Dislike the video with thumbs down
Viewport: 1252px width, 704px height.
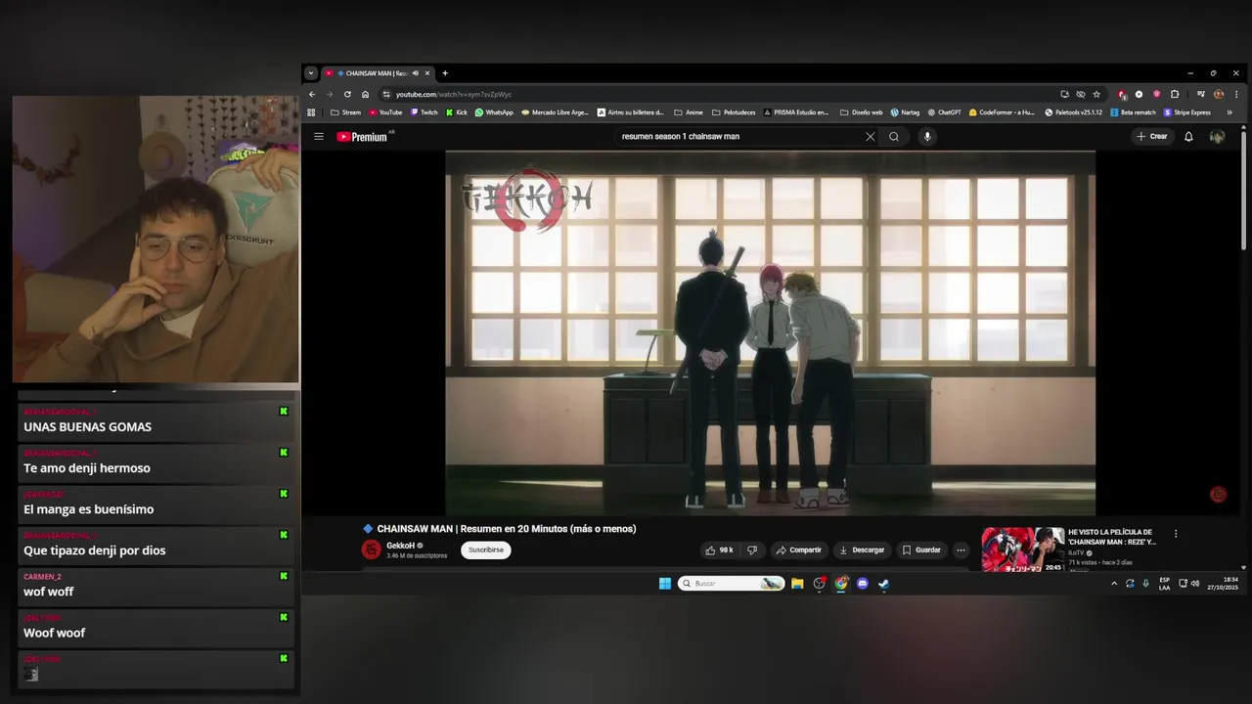[x=752, y=550]
